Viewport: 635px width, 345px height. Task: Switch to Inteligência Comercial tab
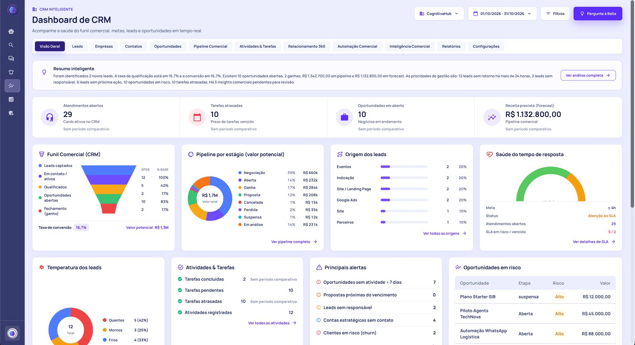coord(410,46)
